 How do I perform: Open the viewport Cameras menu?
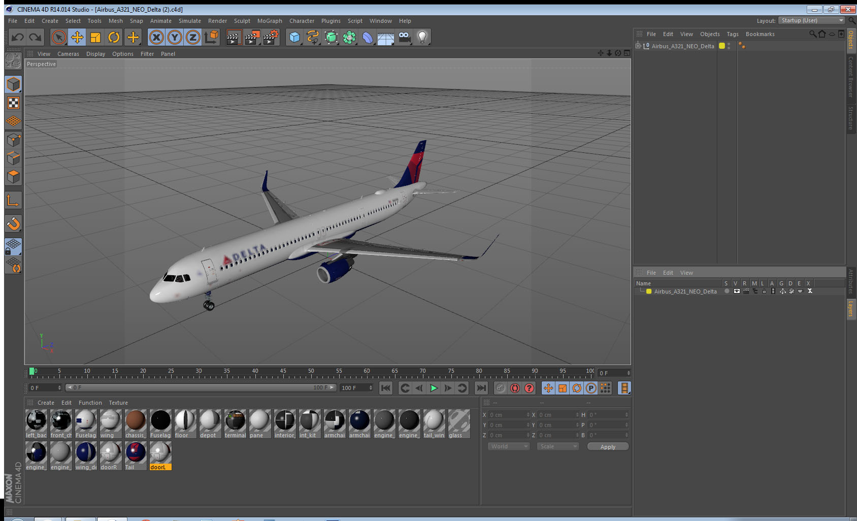68,54
